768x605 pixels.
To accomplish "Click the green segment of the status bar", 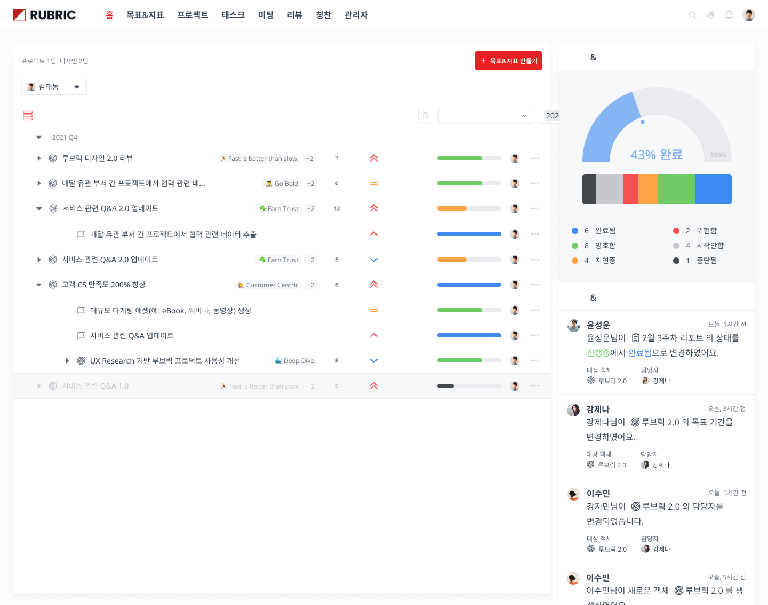I will click(676, 189).
